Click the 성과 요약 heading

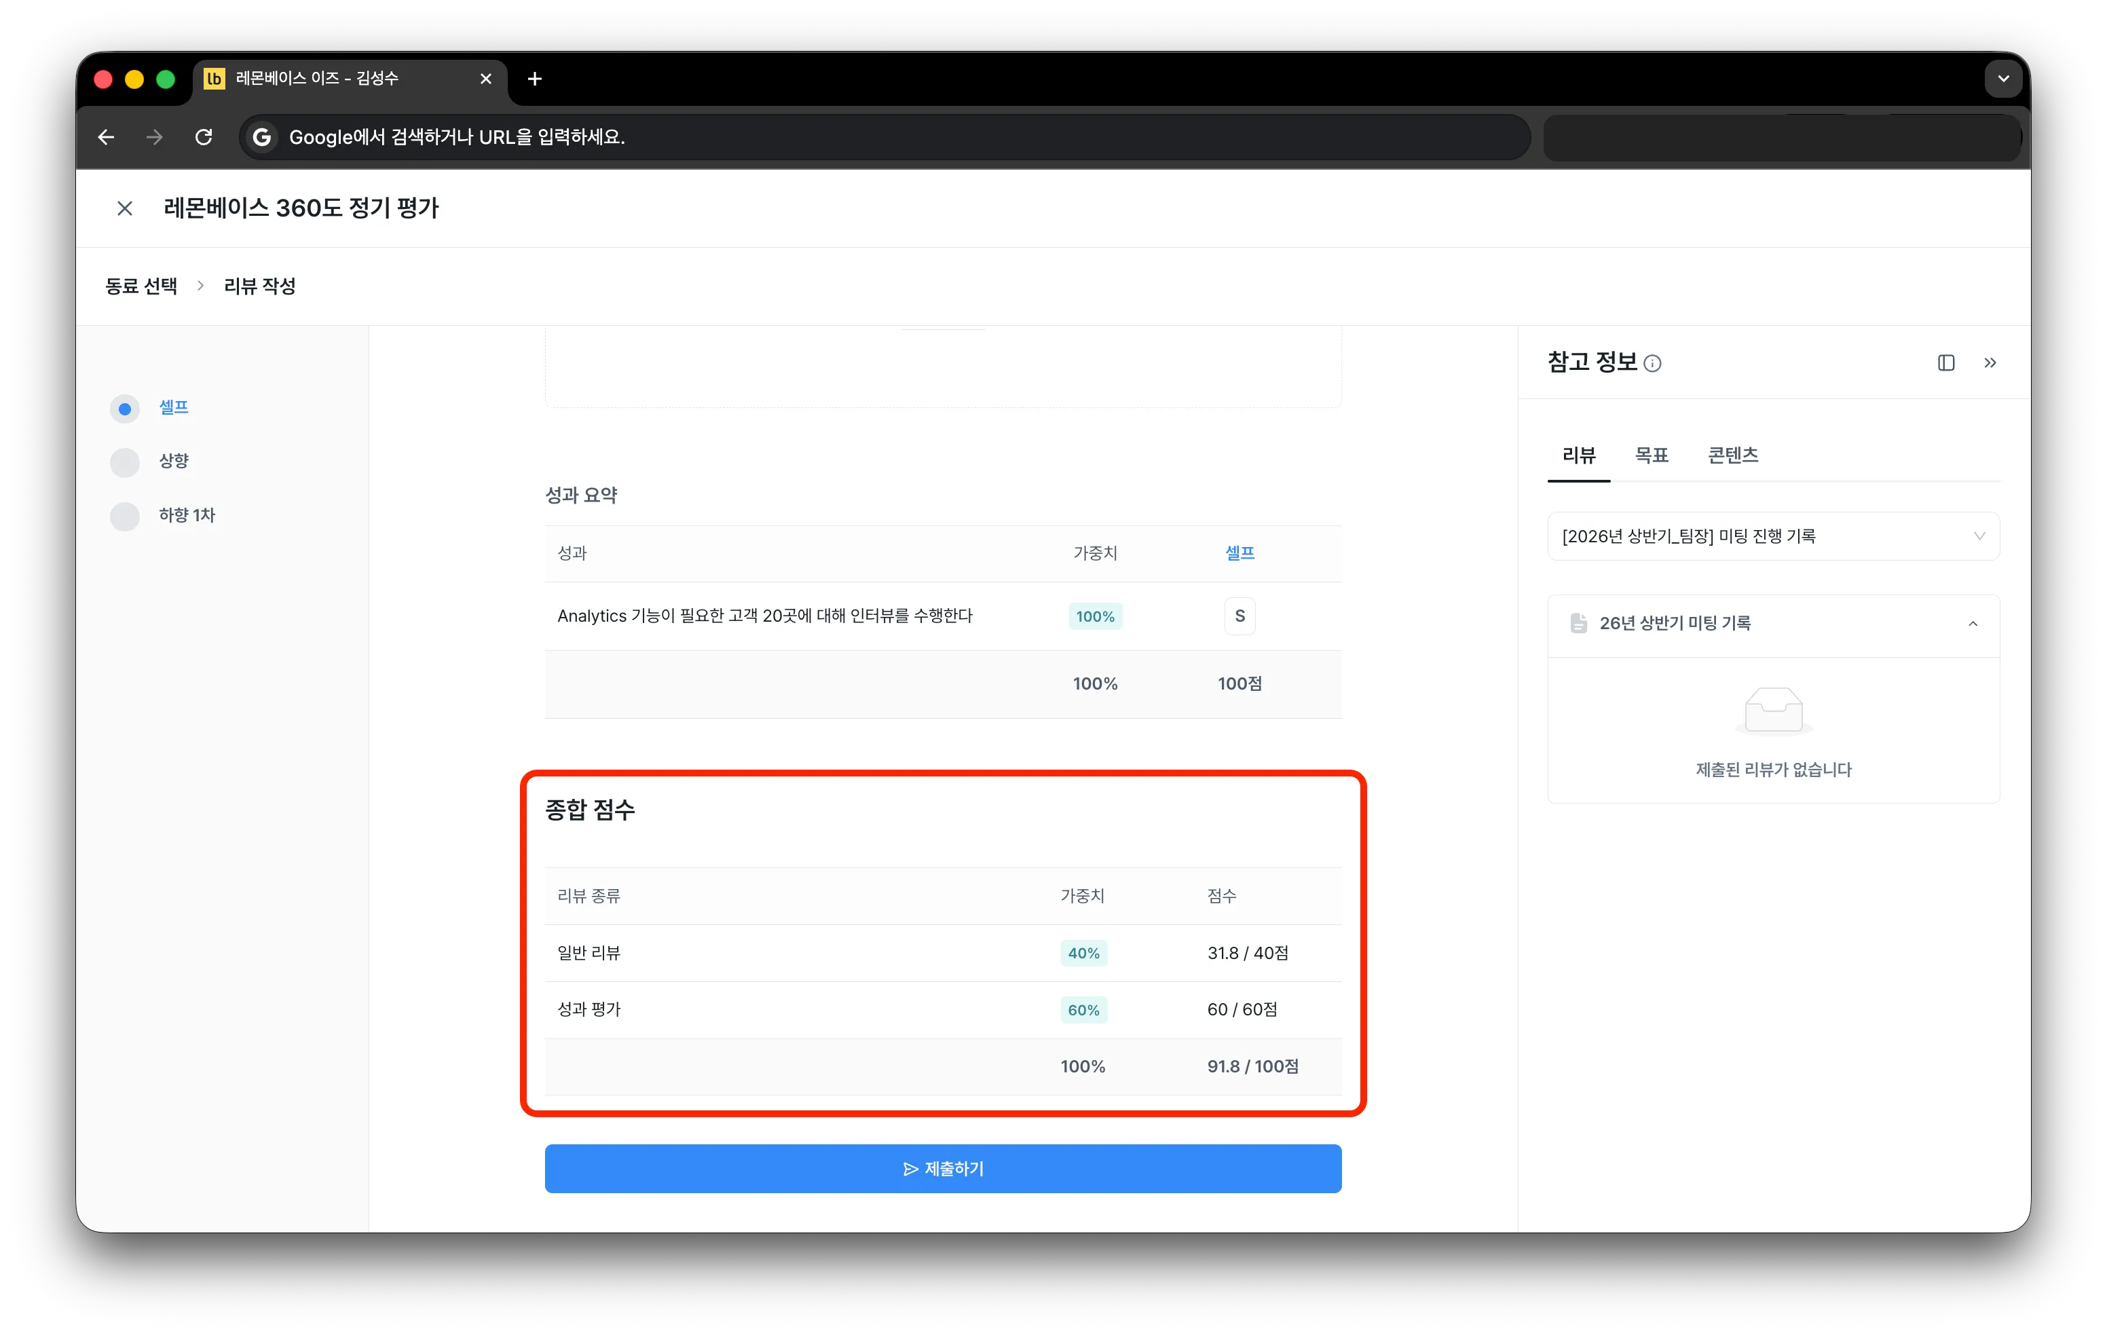click(581, 495)
